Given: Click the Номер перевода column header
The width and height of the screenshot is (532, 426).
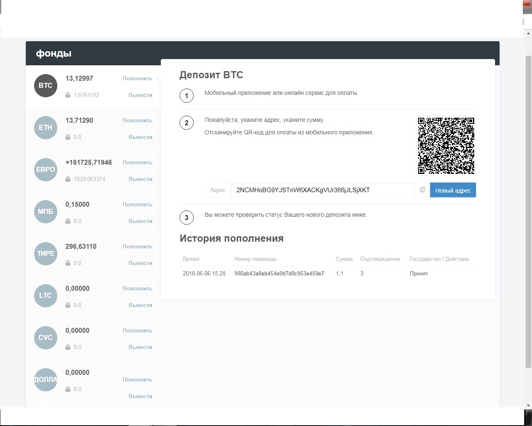Looking at the screenshot, I should (x=255, y=259).
